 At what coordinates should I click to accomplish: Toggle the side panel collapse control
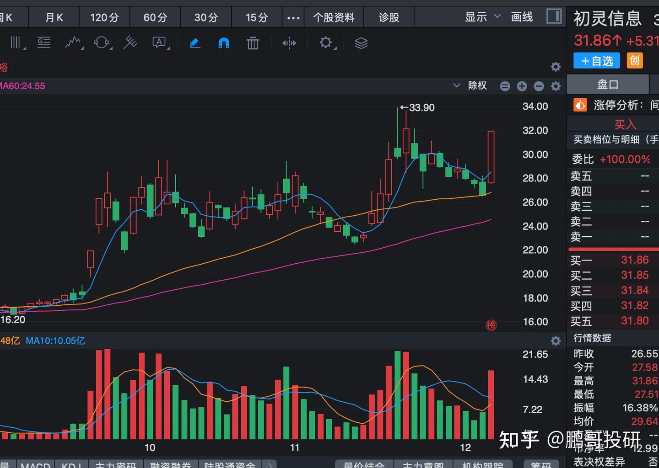[553, 16]
